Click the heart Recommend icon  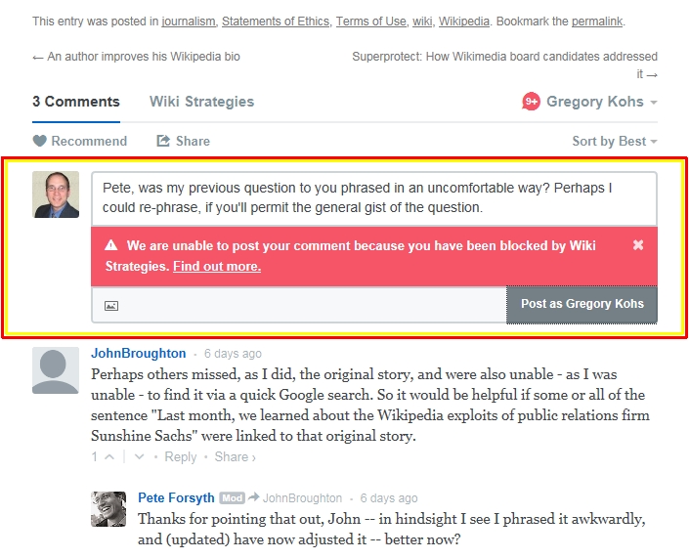40,141
